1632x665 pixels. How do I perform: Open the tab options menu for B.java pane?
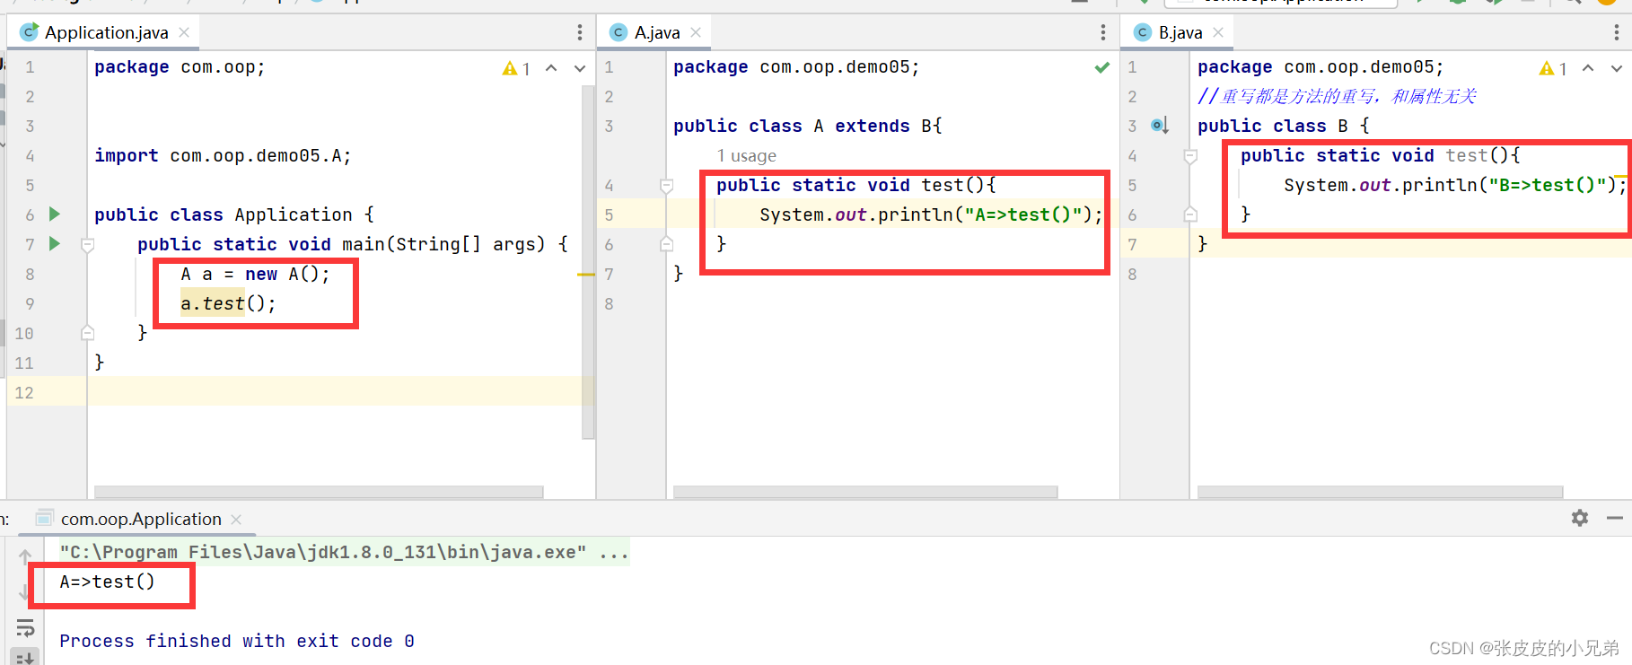[1617, 32]
